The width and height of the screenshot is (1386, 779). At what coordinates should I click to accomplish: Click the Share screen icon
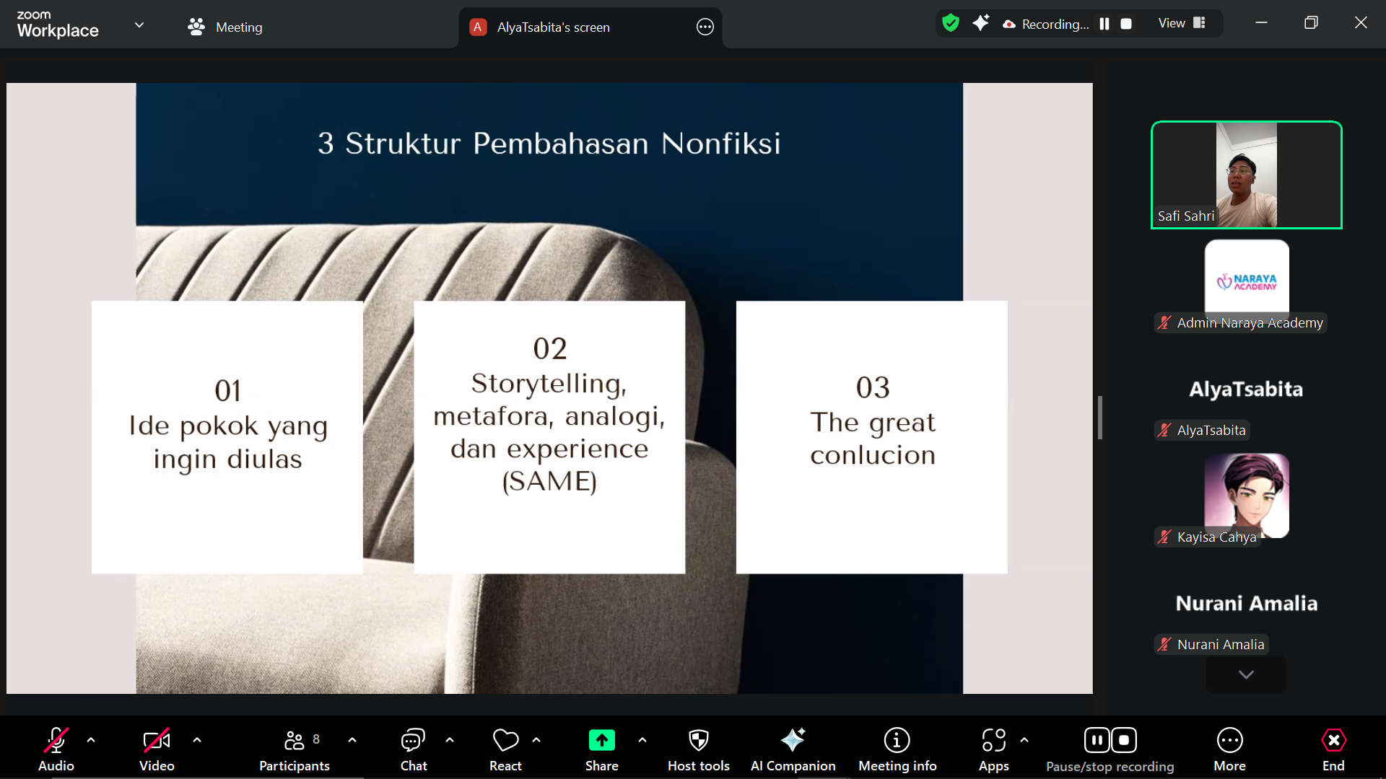(602, 740)
